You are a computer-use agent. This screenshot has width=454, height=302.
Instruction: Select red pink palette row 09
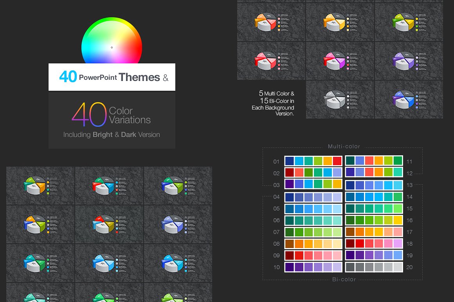(x=313, y=255)
